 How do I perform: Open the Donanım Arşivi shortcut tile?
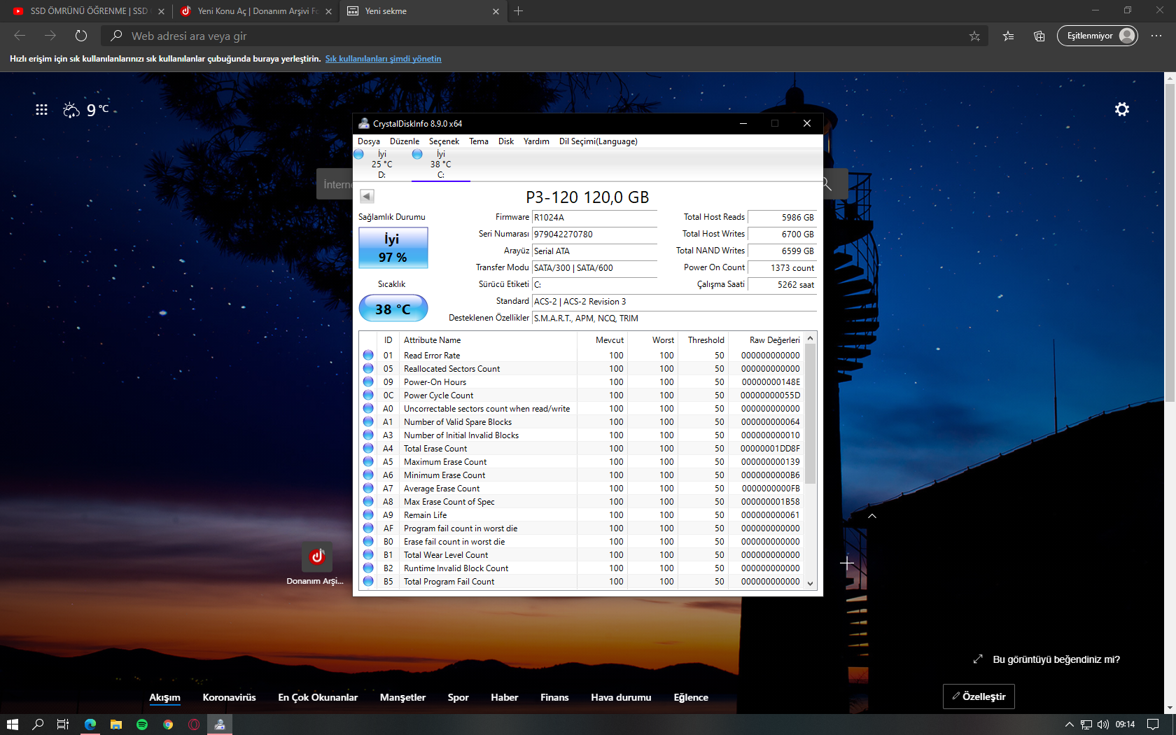[317, 557]
